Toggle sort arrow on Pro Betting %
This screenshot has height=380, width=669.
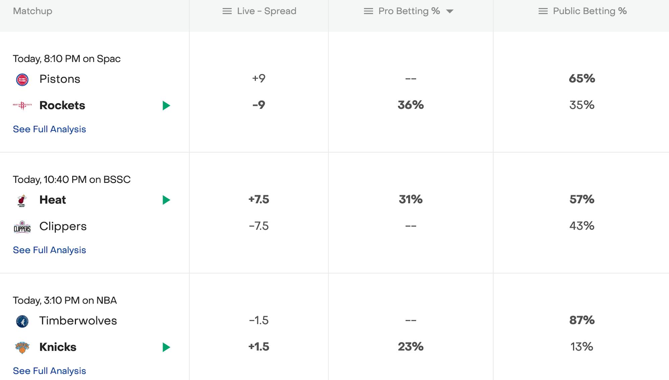click(450, 11)
